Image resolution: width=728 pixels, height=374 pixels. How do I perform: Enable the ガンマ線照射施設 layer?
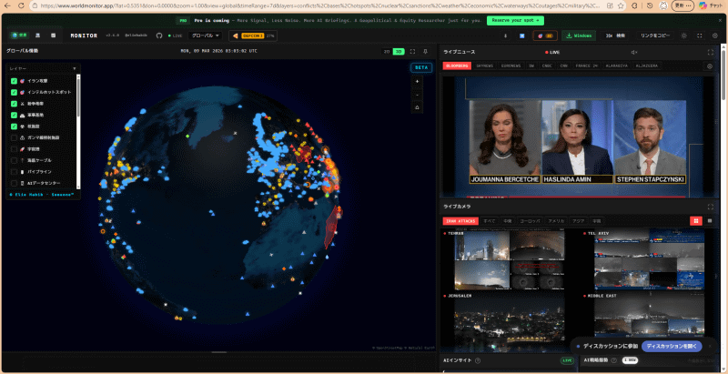pyautogui.click(x=14, y=137)
